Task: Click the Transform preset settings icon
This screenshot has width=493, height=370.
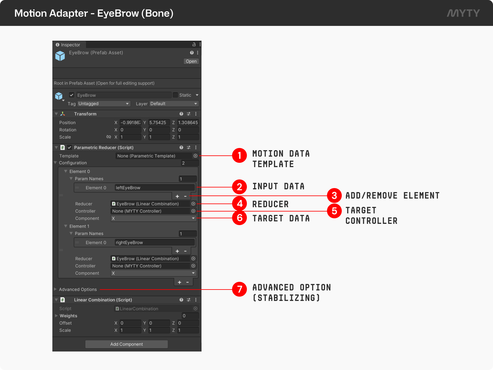Action: click(x=189, y=114)
